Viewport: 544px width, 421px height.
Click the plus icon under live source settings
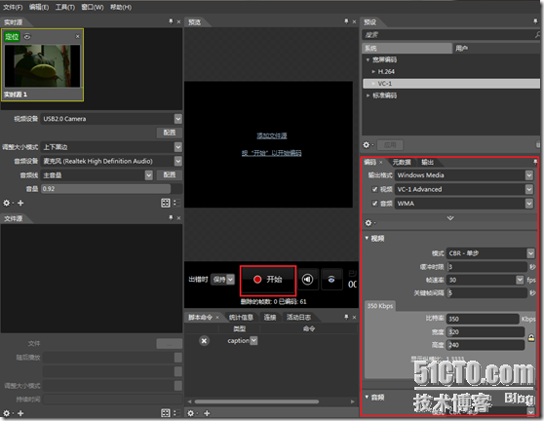tap(20, 203)
